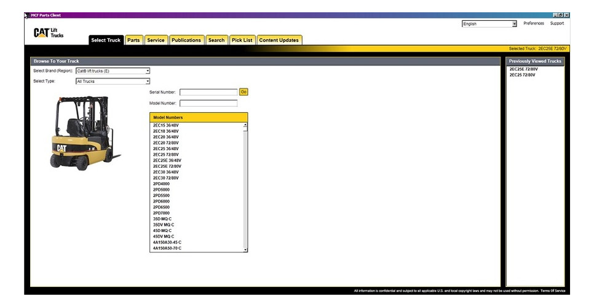Viewport: 594px width, 307px height.
Task: Select model 35D MQ C
Action: 162,219
